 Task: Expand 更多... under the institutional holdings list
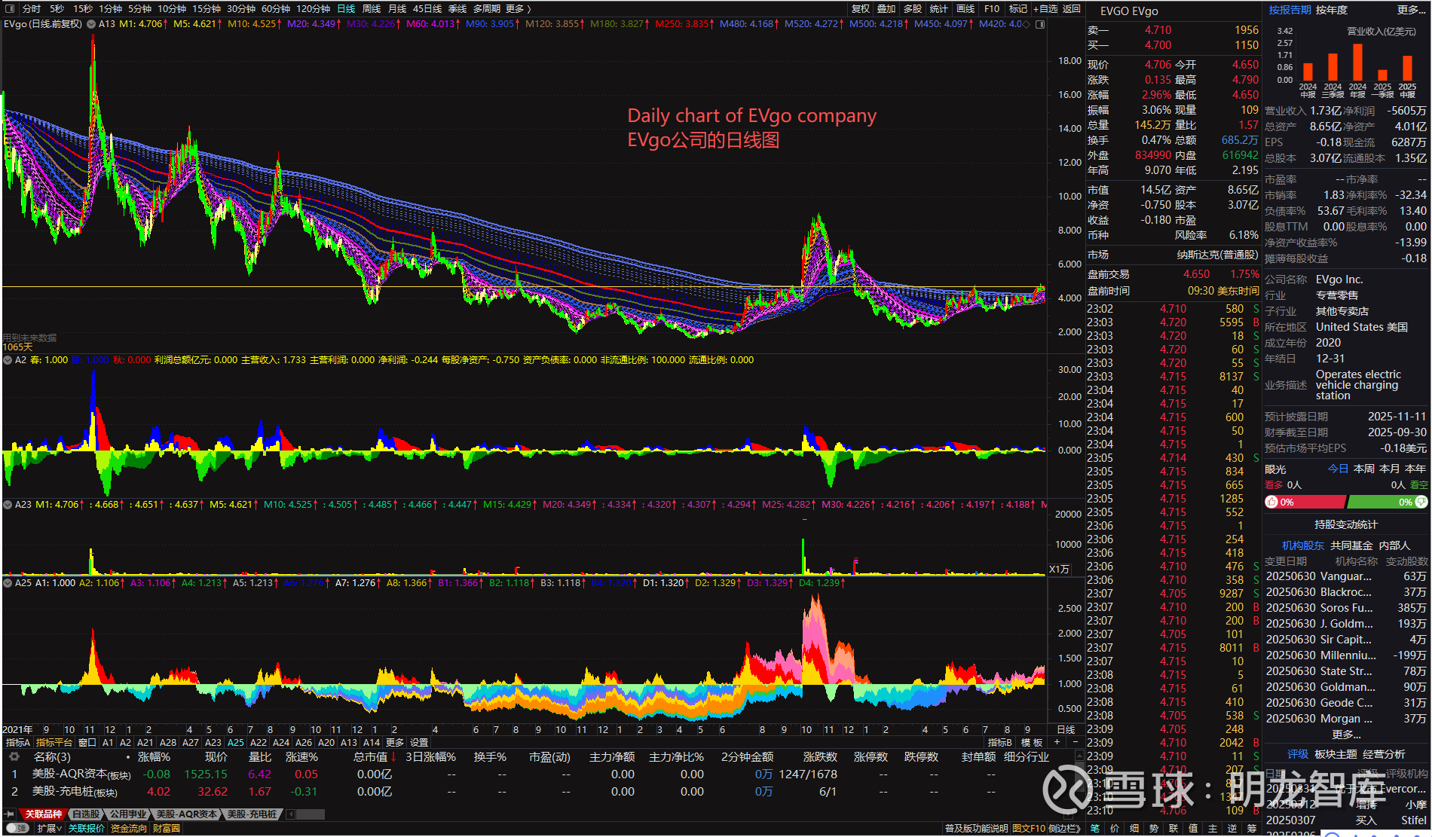coord(1346,735)
